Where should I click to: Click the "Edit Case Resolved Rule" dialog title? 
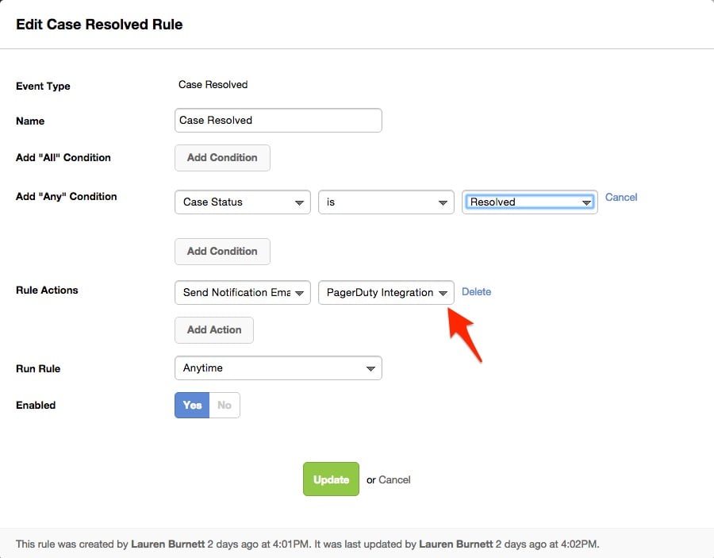tap(99, 25)
